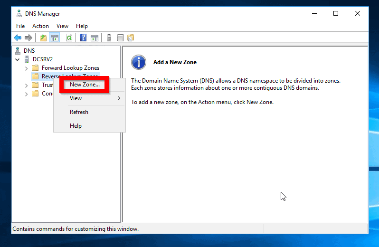This screenshot has width=379, height=247.
Task: Close the DNS Manager window
Action: click(x=358, y=13)
